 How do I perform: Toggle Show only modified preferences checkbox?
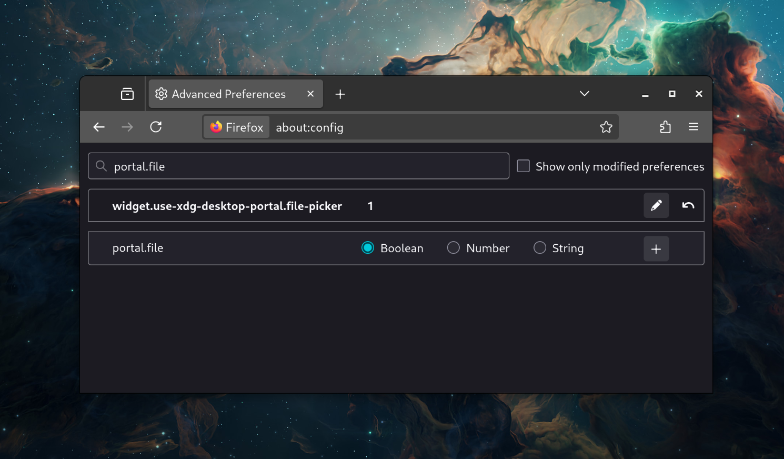(523, 166)
